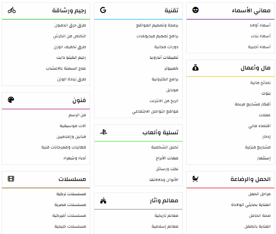Image resolution: width=276 pixels, height=234 pixels.
Task: Click the Google G icon beside تقنية
Action: click(x=103, y=10)
